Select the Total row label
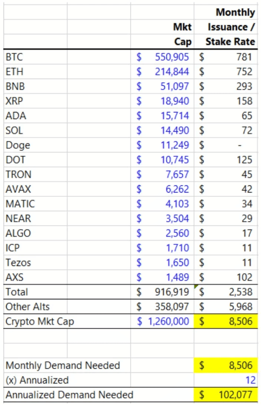This screenshot has width=261, height=405. tap(17, 292)
